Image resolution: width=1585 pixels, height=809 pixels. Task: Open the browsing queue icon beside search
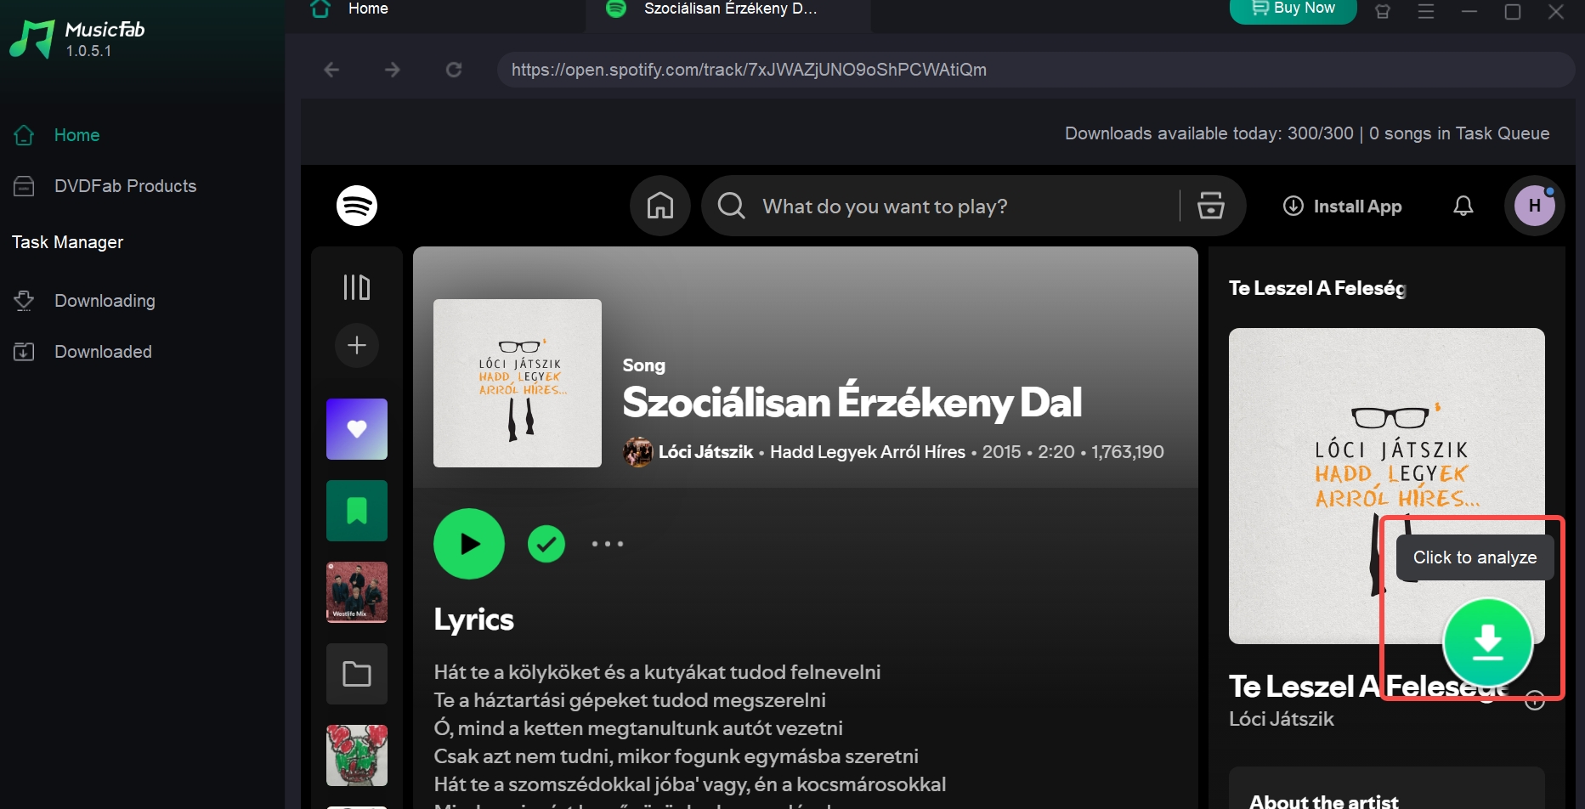tap(1210, 206)
